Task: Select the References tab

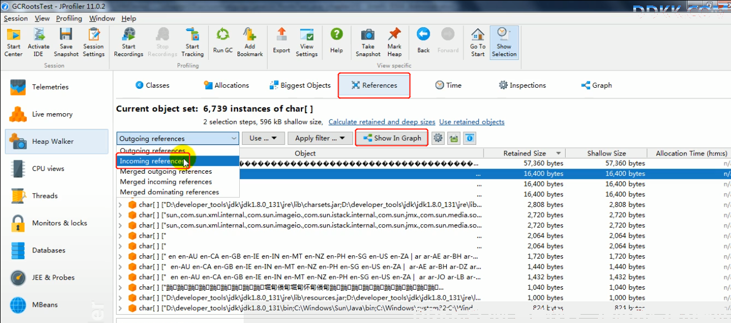Action: pos(374,85)
